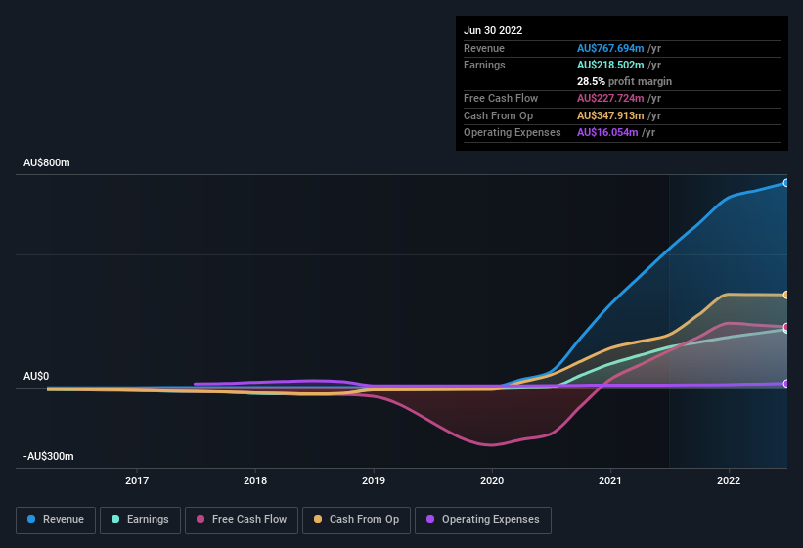
Task: Click the 2020 x-axis label
Action: (492, 480)
